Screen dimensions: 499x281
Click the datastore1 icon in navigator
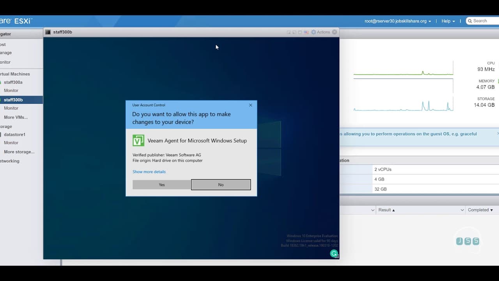pyautogui.click(x=1, y=135)
